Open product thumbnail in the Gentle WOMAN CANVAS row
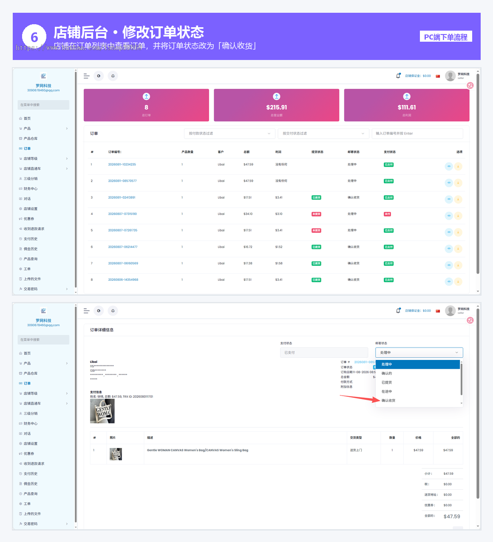This screenshot has width=493, height=542. pos(116,454)
